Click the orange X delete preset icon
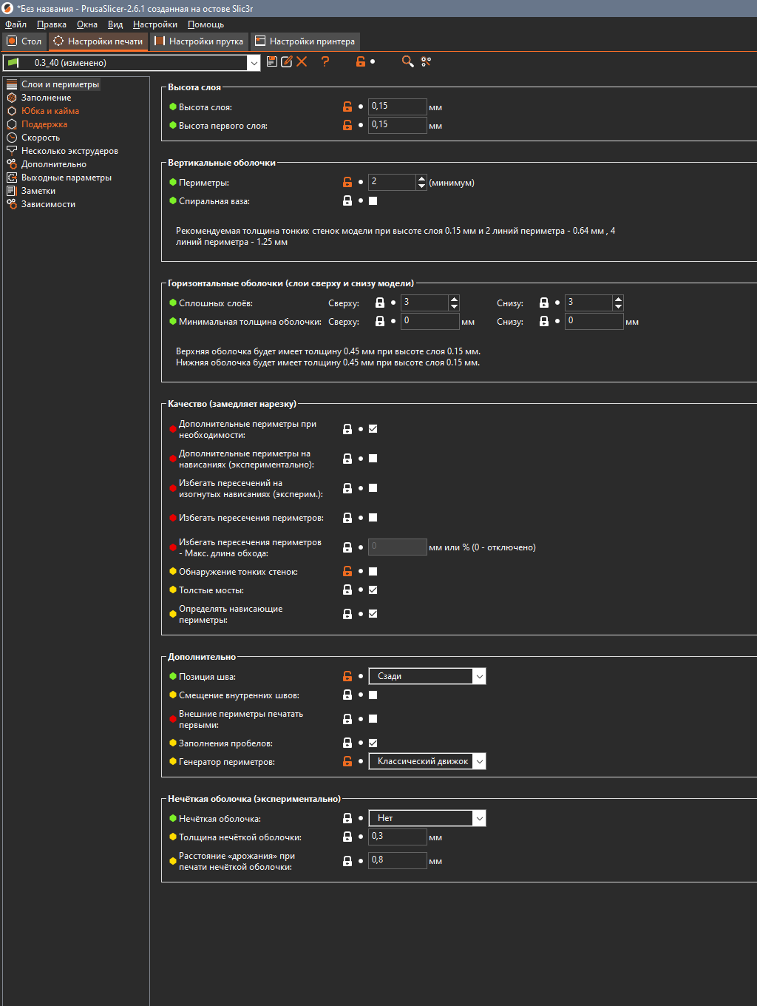Viewport: 757px width, 1006px height. point(302,61)
